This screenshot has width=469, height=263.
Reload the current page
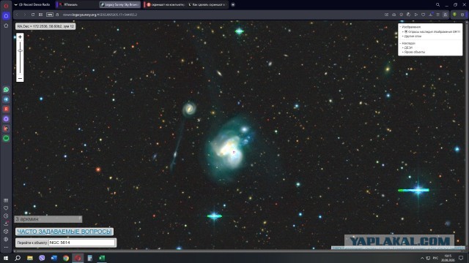(x=33, y=15)
